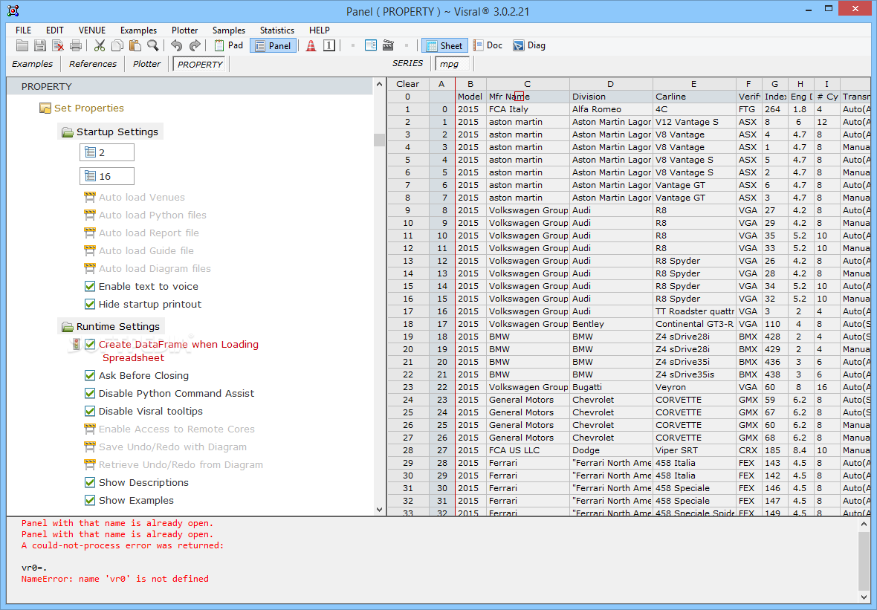Click the Find magnifier icon
This screenshot has width=877, height=610.
[x=152, y=46]
